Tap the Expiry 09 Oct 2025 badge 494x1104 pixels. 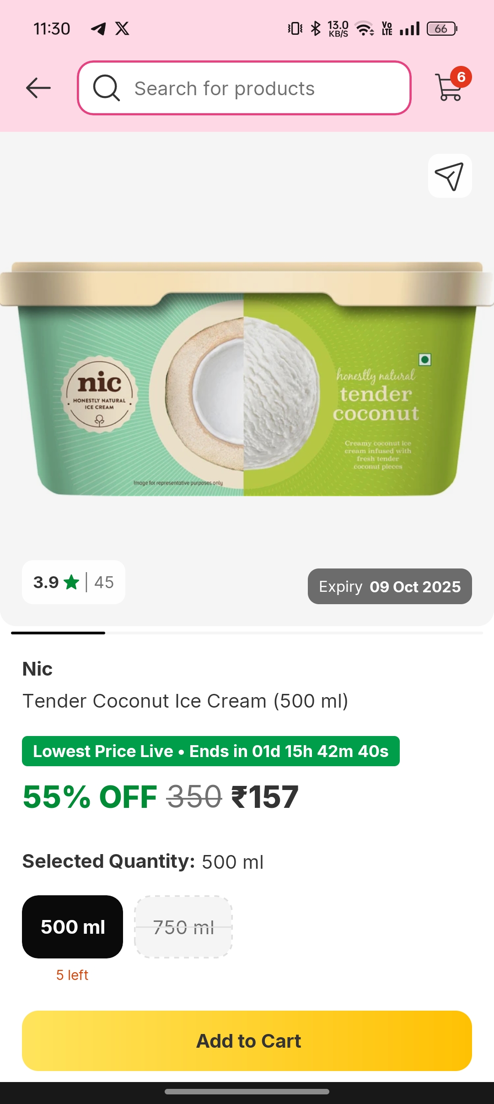coord(390,586)
